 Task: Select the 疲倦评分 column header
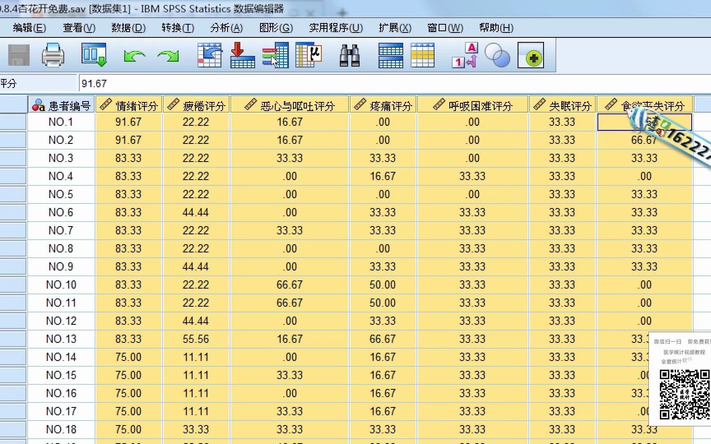tap(196, 105)
